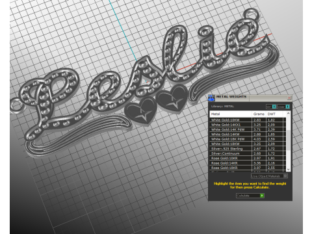Viewport: 312px width, 234px height.
Task: Click the green Calculate arrow icon
Action: 262,196
